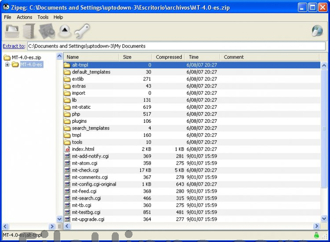Click the mt-add-notify.cgi file icon
Image resolution: width=330 pixels, height=242 pixels.
[67, 156]
